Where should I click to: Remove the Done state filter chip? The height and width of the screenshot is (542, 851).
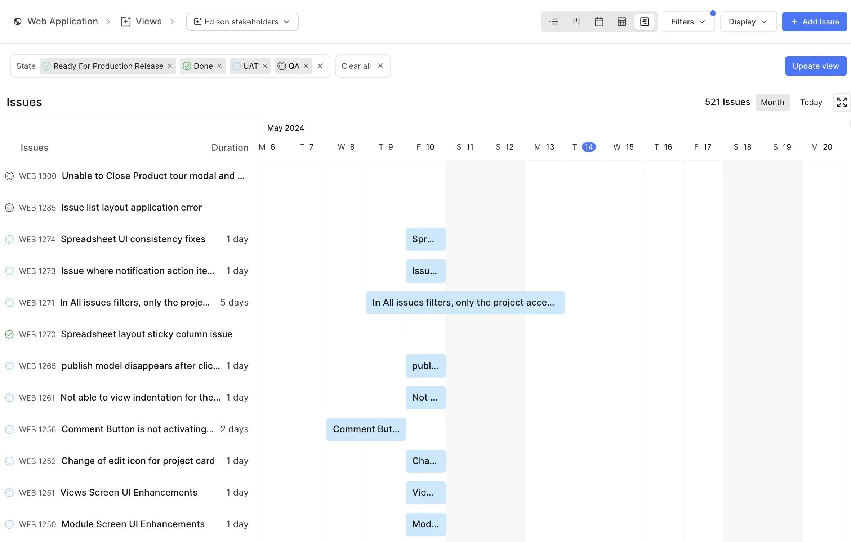click(x=219, y=66)
